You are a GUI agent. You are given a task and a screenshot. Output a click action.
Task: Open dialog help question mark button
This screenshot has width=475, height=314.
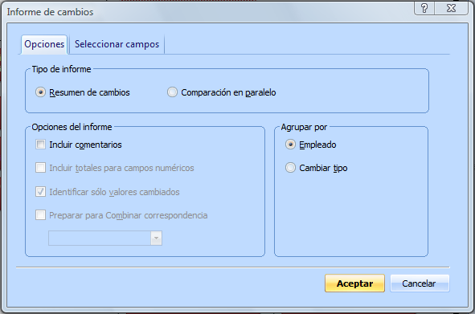point(424,8)
